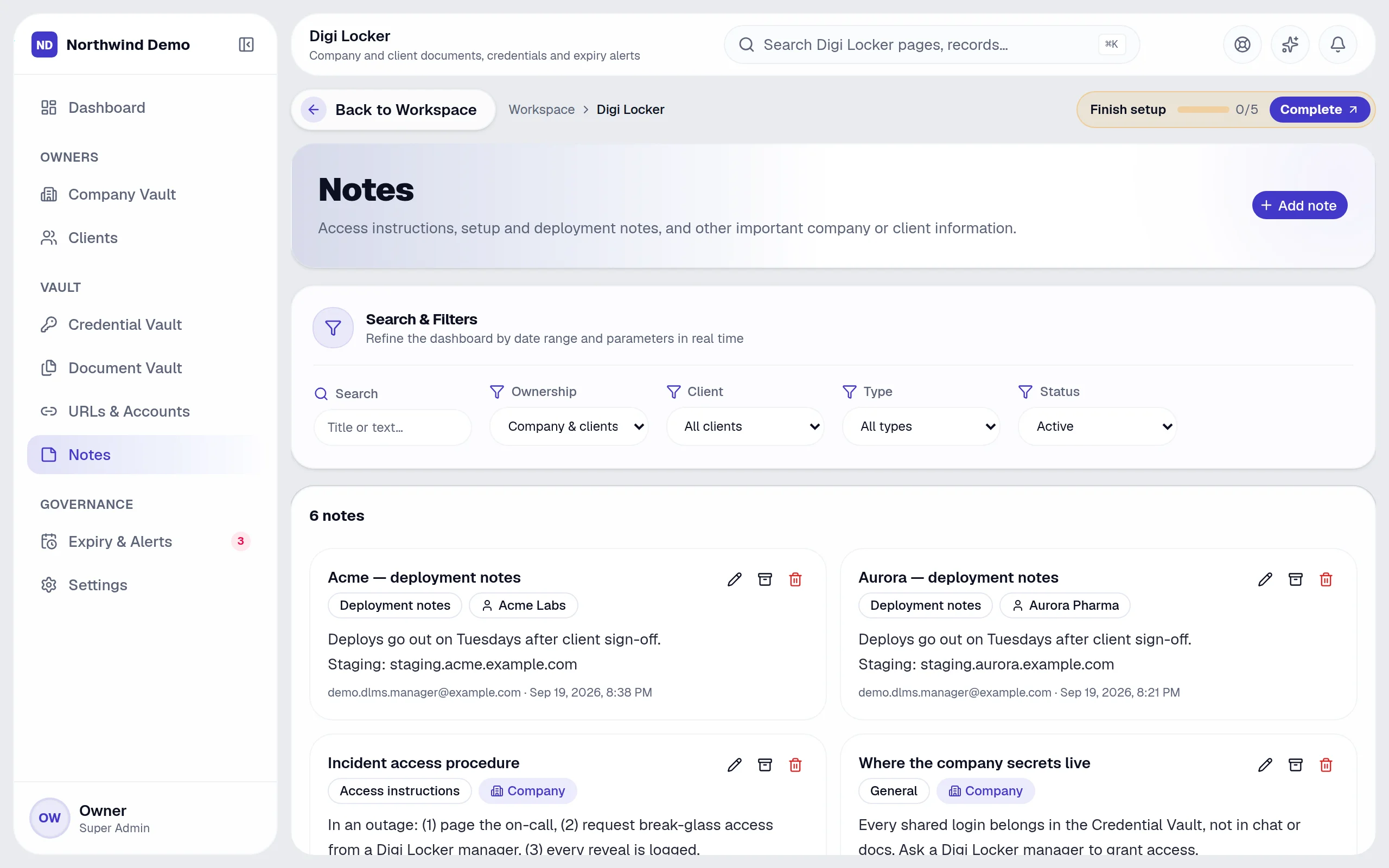The width and height of the screenshot is (1389, 868).
Task: Edit 'Where the company secrets live' note
Action: pyautogui.click(x=1265, y=765)
